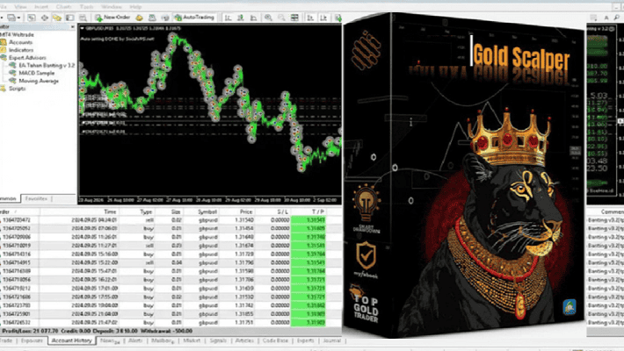The width and height of the screenshot is (624, 351).
Task: Click the GBPUSD chart title dropdown triangle
Action: [82, 29]
